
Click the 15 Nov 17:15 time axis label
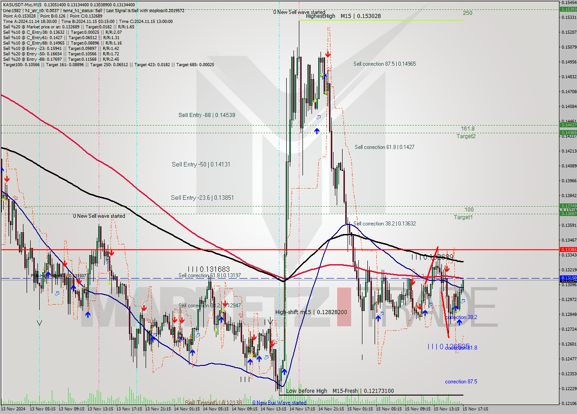pyautogui.click(x=476, y=409)
